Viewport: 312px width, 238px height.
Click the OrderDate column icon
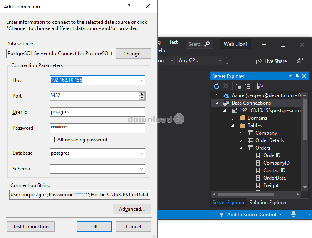[258, 178]
